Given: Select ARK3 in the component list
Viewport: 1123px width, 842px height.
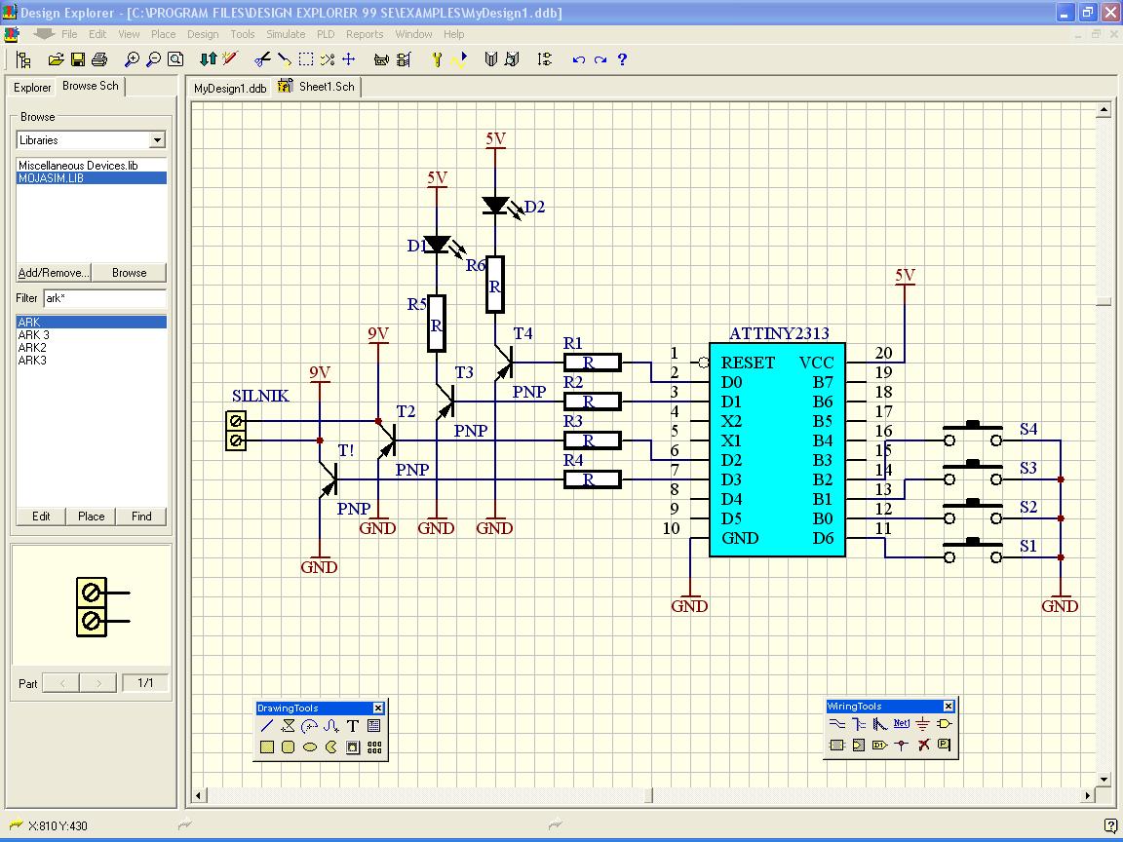Looking at the screenshot, I should click(x=32, y=361).
